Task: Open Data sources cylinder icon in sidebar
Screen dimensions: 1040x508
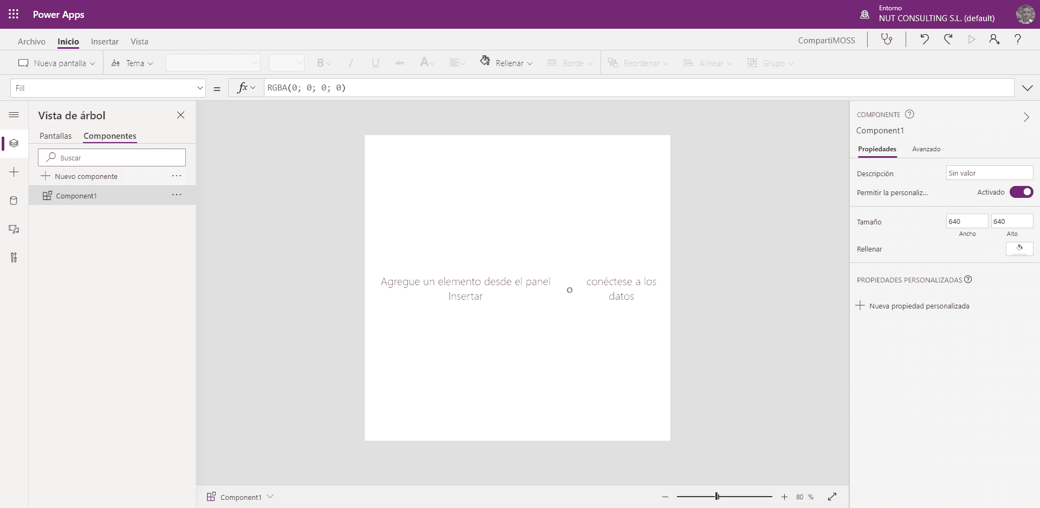Action: click(14, 201)
